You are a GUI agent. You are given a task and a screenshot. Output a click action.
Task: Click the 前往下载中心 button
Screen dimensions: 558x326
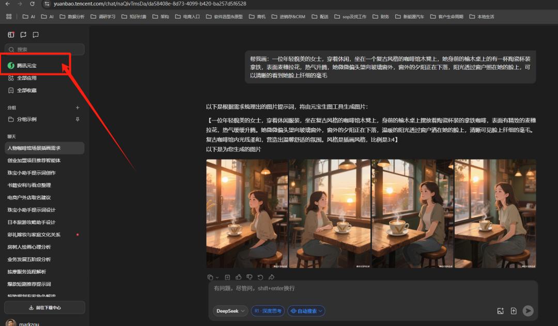[44, 307]
